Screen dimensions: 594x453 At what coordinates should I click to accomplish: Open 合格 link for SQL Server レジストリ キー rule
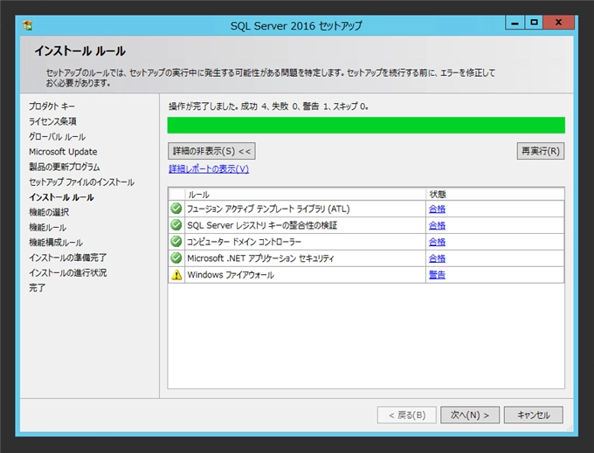pos(437,225)
